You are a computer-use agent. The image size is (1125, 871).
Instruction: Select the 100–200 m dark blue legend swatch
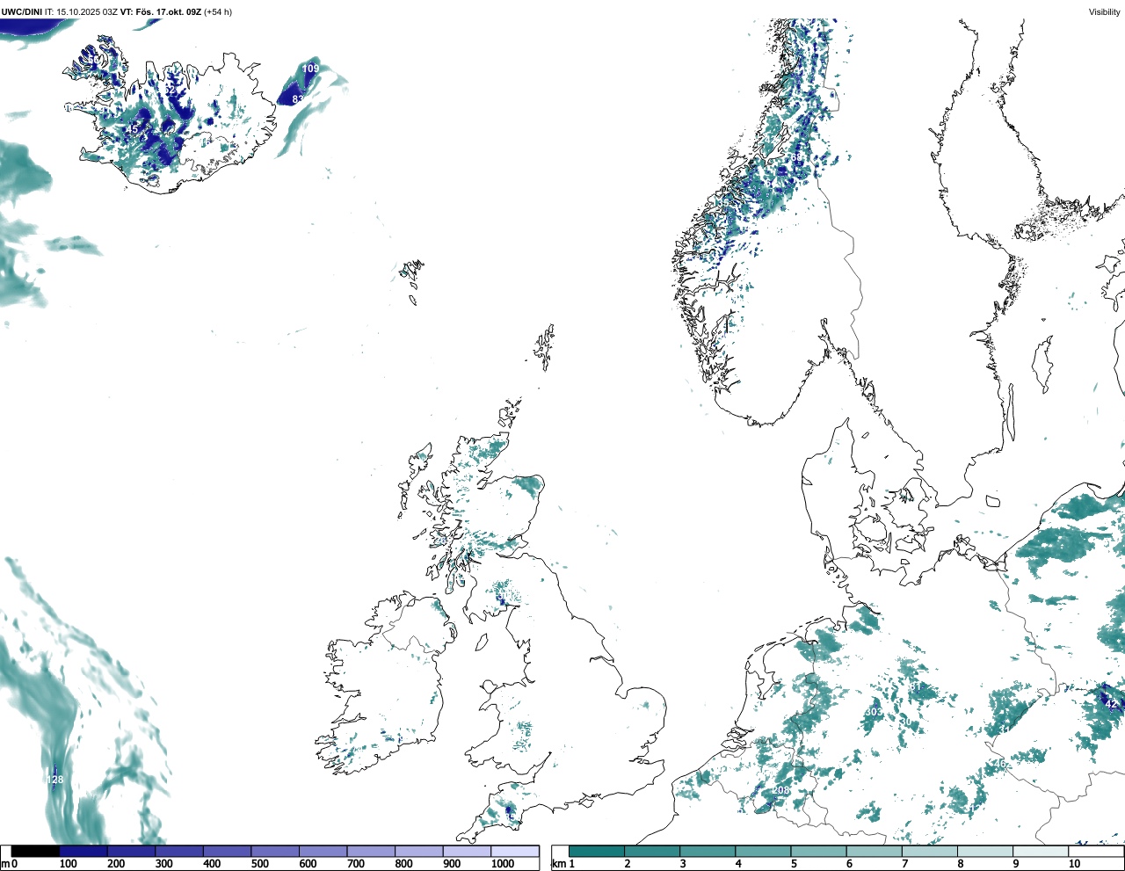click(83, 851)
